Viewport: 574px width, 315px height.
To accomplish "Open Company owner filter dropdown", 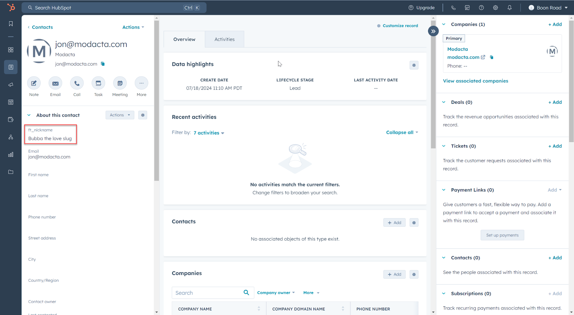I will coord(276,293).
